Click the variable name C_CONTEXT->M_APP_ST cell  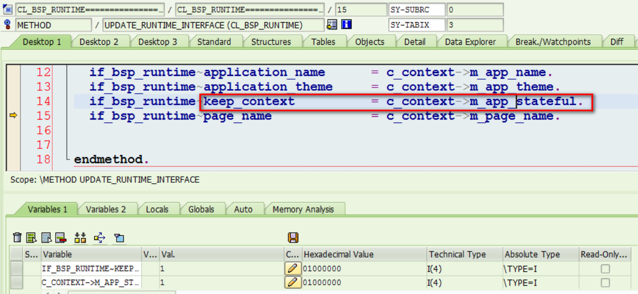91,282
